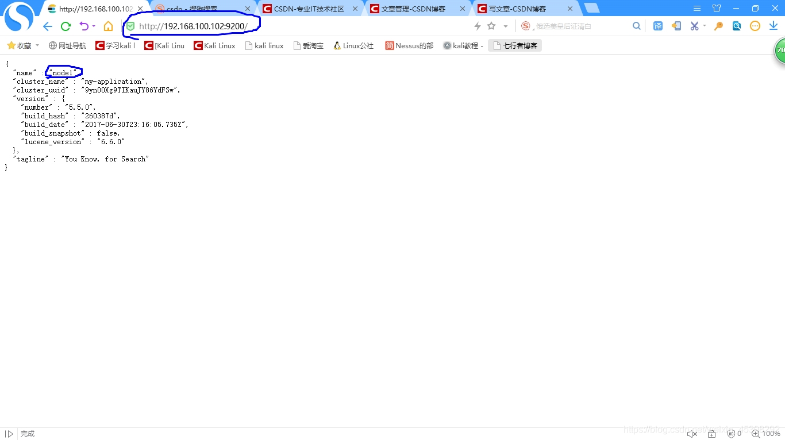Click the status bar page capture icon
The width and height of the screenshot is (785, 440).
[x=711, y=434]
